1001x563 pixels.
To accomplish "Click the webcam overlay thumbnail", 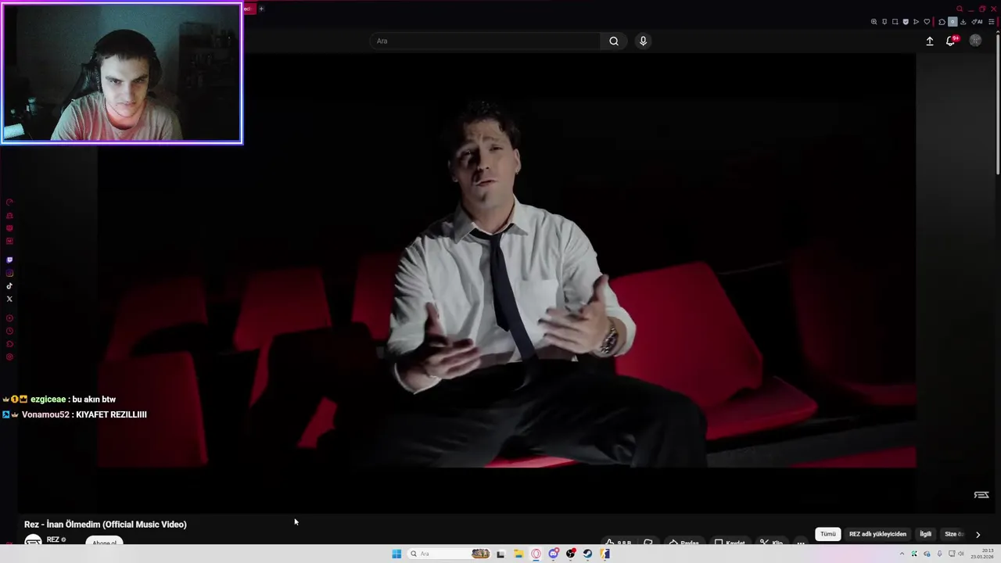I will pyautogui.click(x=122, y=74).
